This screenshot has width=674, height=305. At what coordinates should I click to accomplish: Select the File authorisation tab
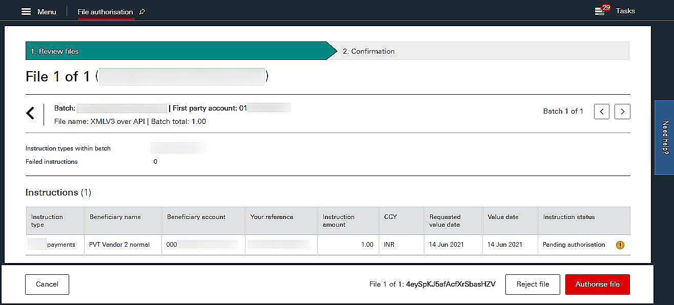pyautogui.click(x=105, y=11)
